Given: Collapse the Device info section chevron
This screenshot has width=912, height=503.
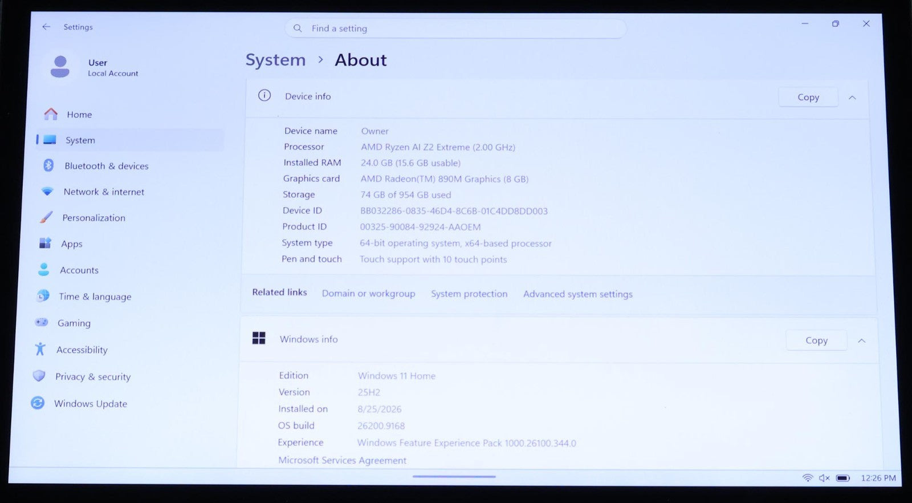Looking at the screenshot, I should pyautogui.click(x=852, y=98).
